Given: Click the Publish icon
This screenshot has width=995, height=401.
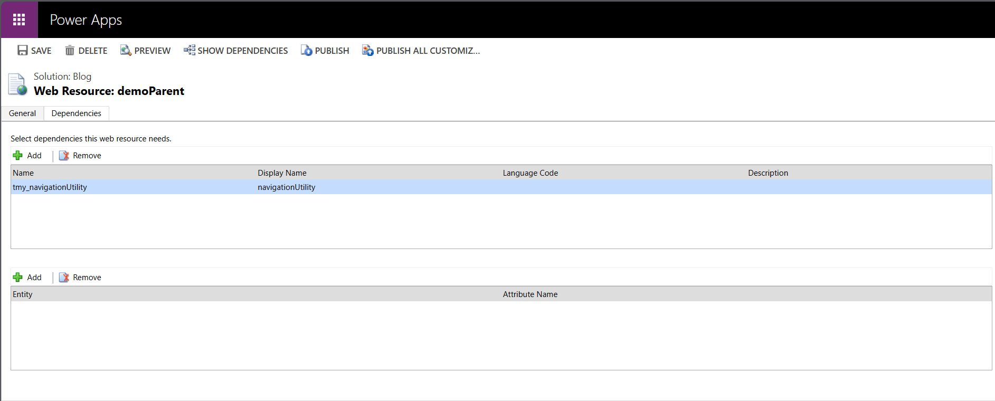Looking at the screenshot, I should [307, 50].
